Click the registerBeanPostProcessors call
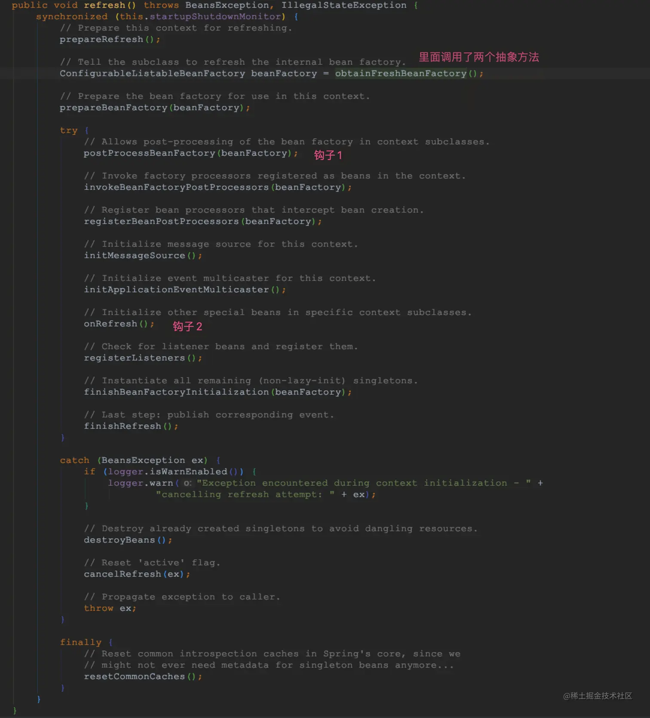 click(x=202, y=221)
